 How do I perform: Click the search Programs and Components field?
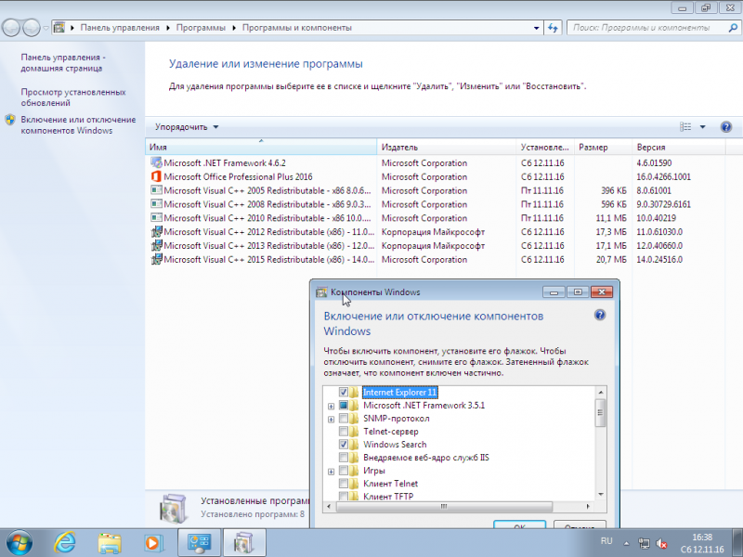[x=646, y=28]
